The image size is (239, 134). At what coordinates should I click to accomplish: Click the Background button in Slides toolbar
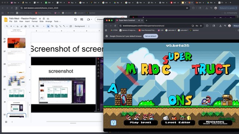tap(80, 26)
